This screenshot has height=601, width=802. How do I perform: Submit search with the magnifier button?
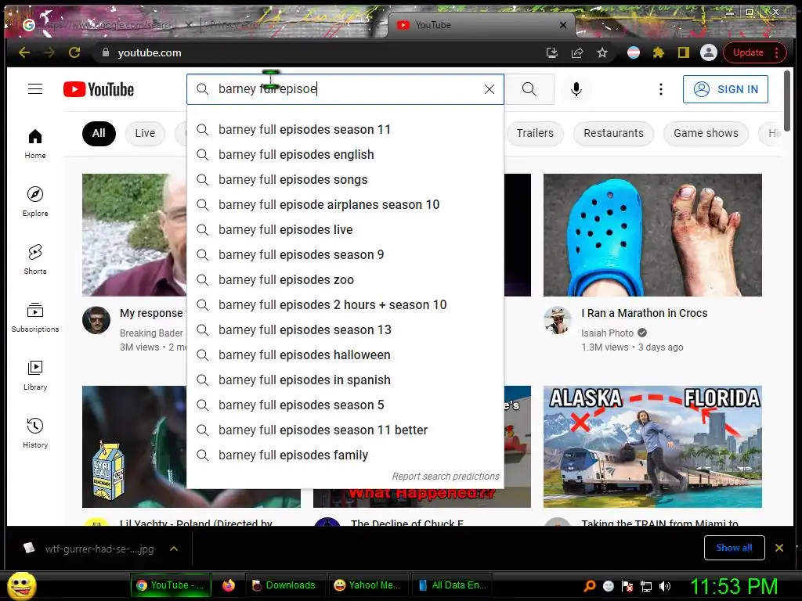(x=529, y=89)
